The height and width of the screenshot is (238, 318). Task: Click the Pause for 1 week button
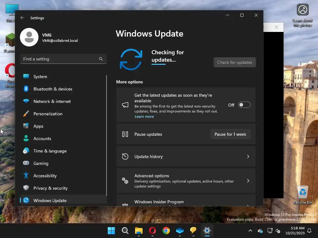[230, 134]
